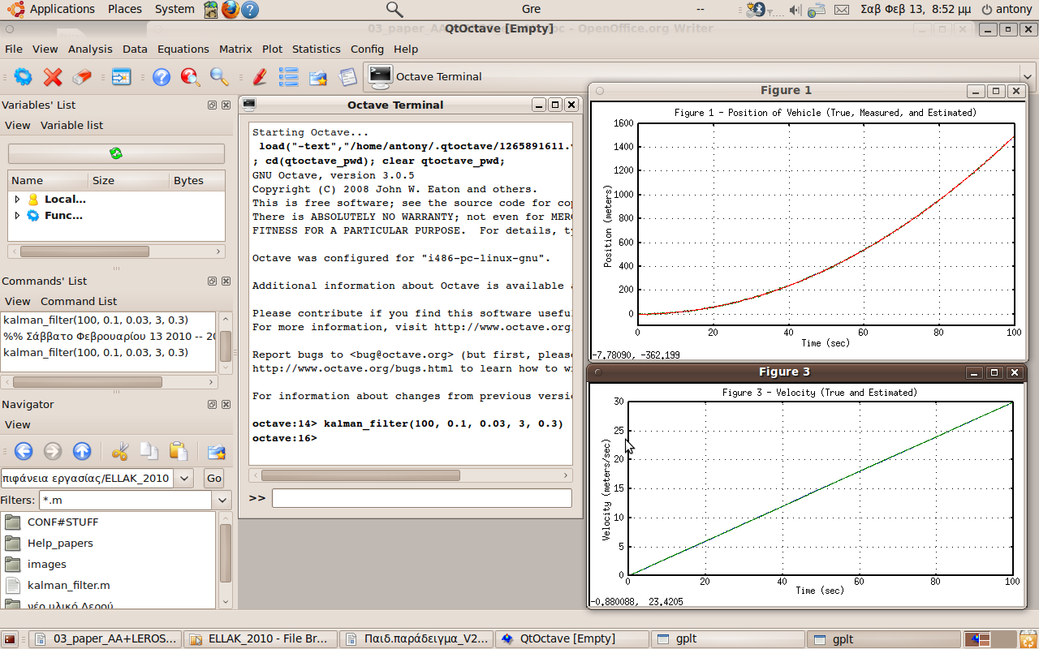
Task: Expand the Local... tree node
Action: (x=17, y=199)
